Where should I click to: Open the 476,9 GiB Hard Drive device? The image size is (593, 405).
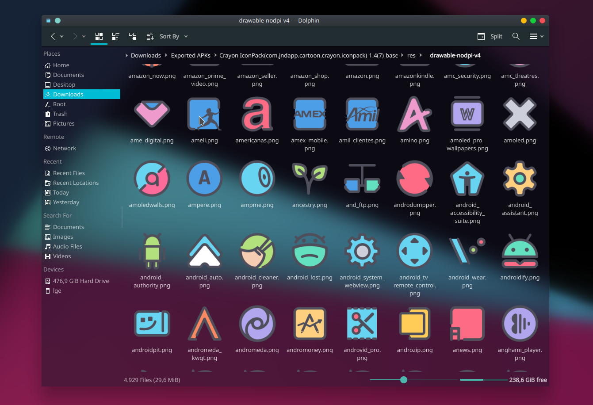tap(82, 281)
